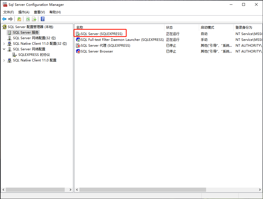
Task: Click the app icon in the title bar
Action: point(5,4)
